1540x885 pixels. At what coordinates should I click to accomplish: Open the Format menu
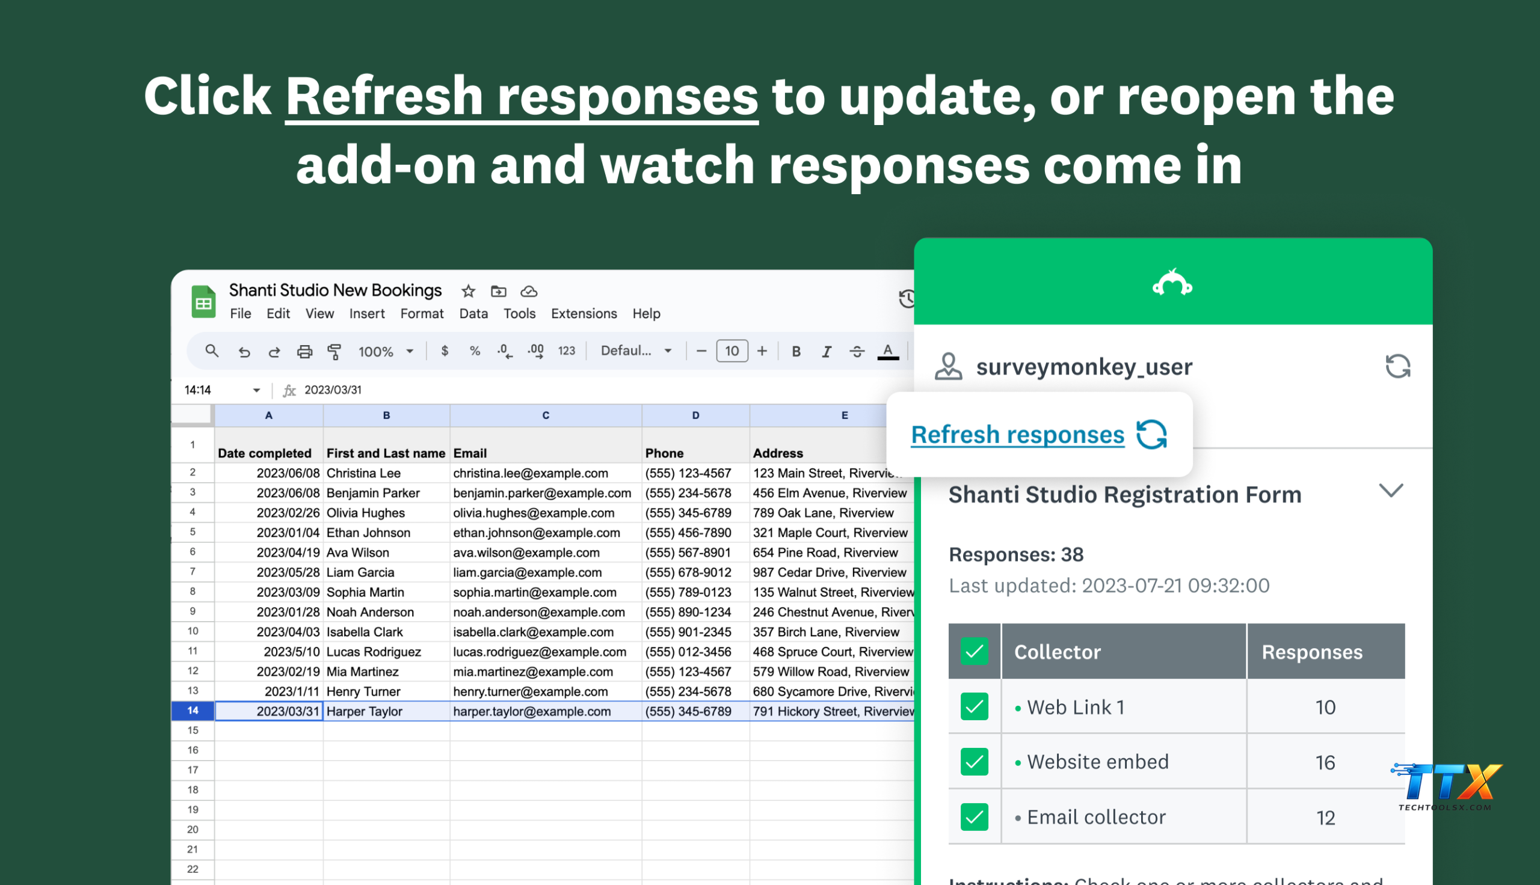pyautogui.click(x=422, y=314)
